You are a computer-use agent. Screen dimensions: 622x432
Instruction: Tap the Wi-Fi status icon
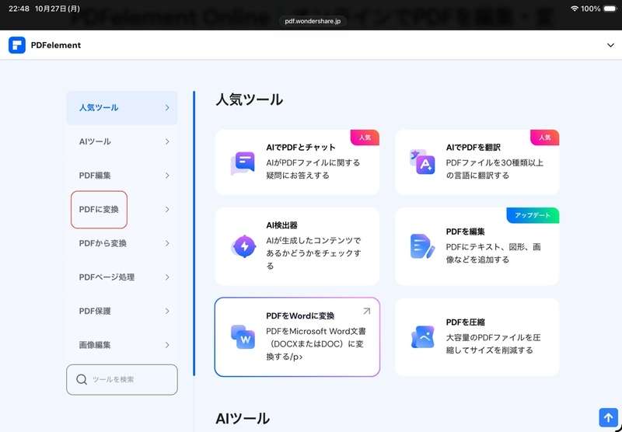[575, 9]
